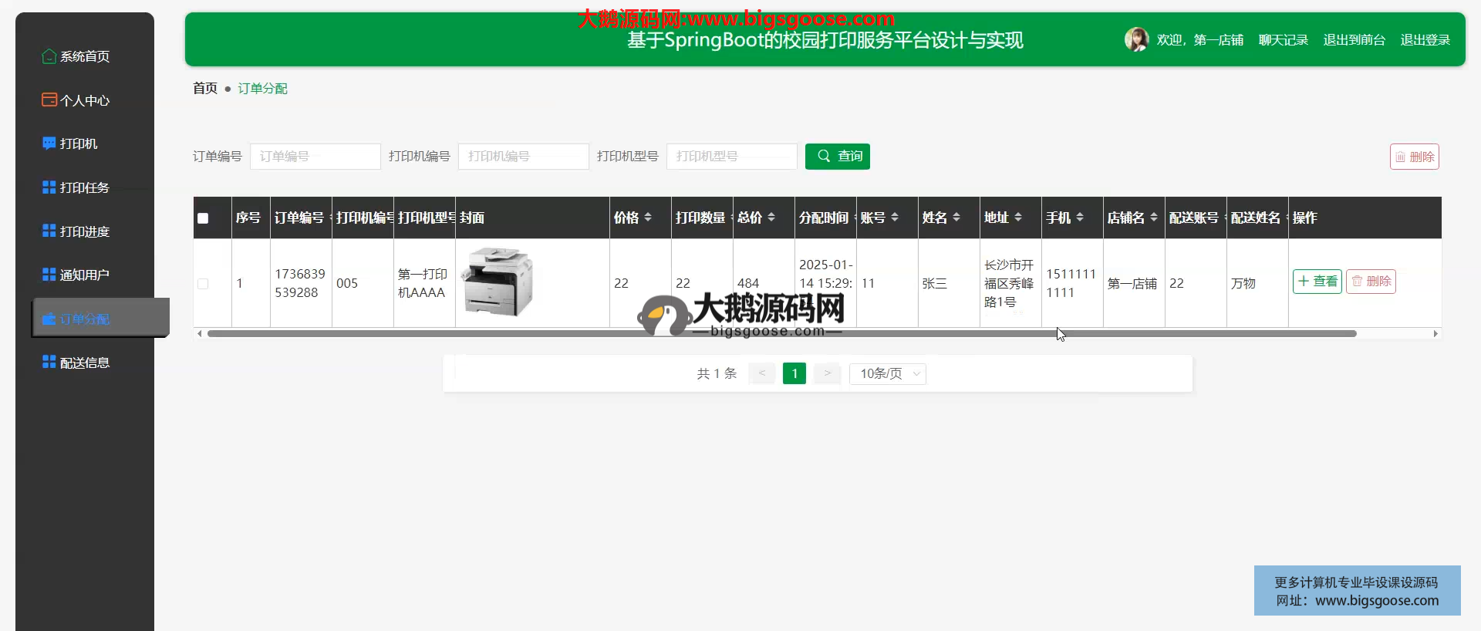Viewport: 1481px width, 631px height.
Task: Click the 查看 button in row 1
Action: (x=1317, y=282)
